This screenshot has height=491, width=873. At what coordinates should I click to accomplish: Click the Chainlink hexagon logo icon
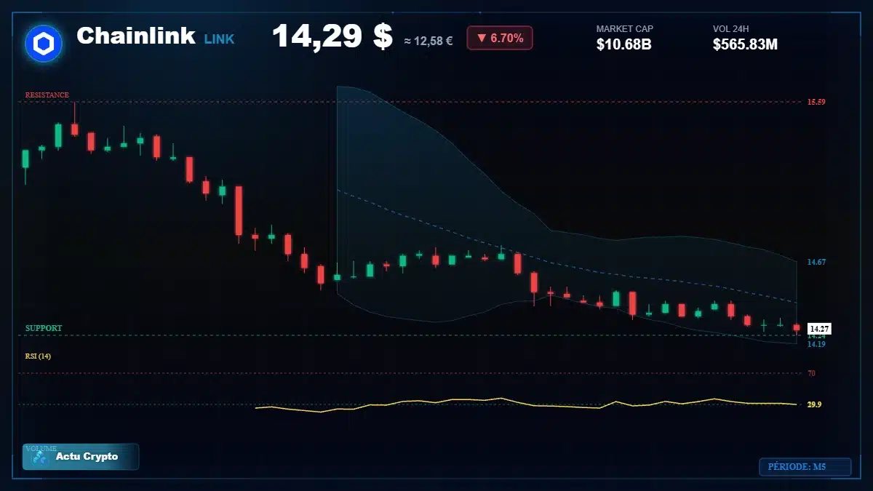(44, 43)
